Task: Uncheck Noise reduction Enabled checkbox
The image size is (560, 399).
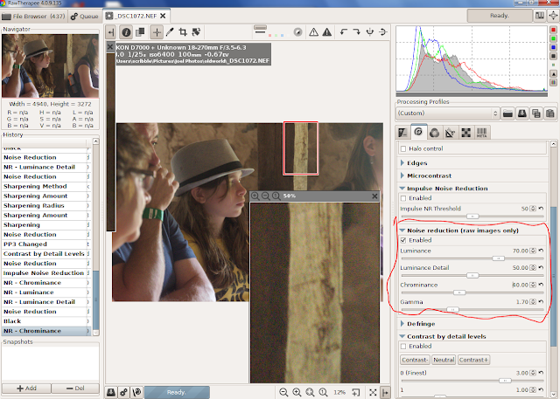Action: pyautogui.click(x=403, y=240)
